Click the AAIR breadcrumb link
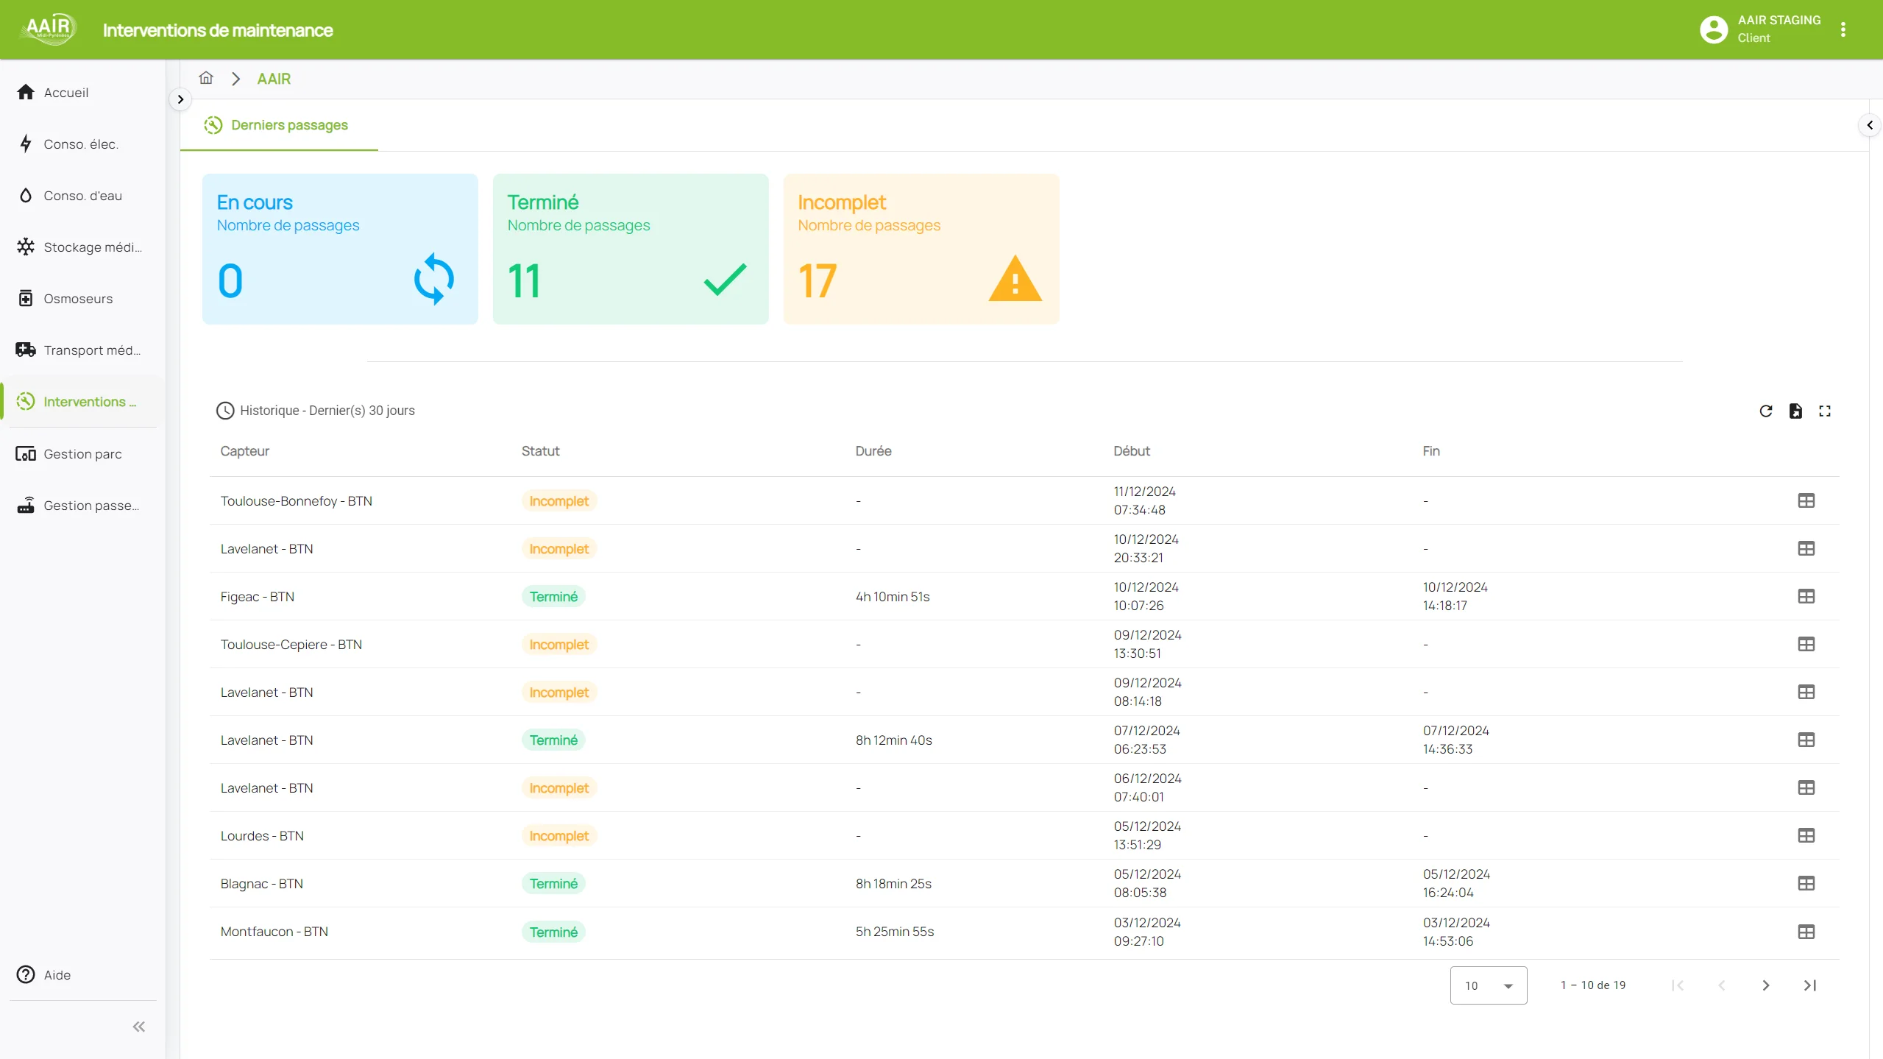The width and height of the screenshot is (1883, 1059). point(274,79)
